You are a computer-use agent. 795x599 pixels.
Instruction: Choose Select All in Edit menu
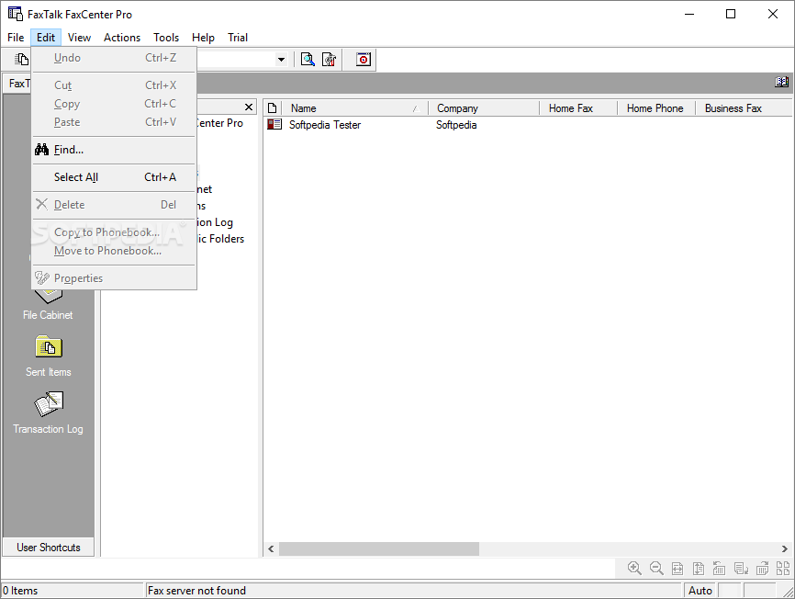(x=114, y=177)
